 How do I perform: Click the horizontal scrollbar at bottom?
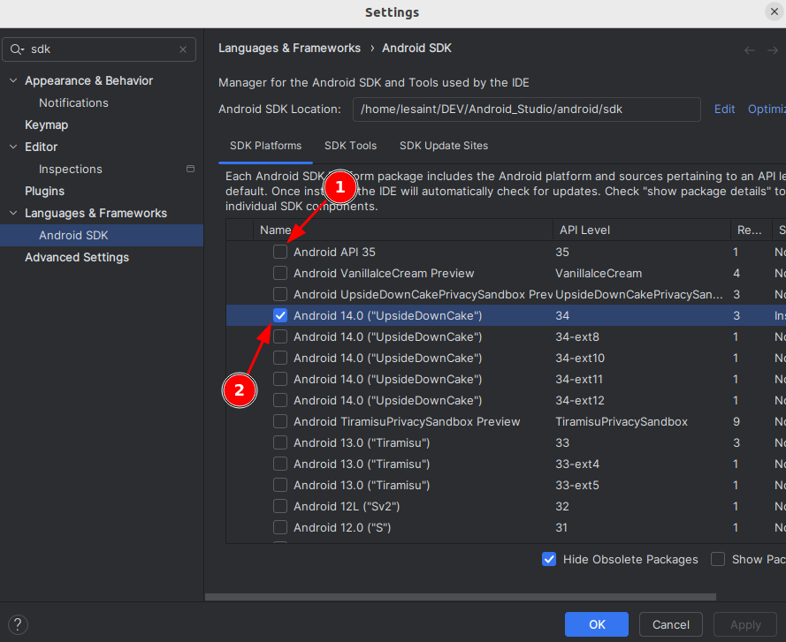[460, 597]
